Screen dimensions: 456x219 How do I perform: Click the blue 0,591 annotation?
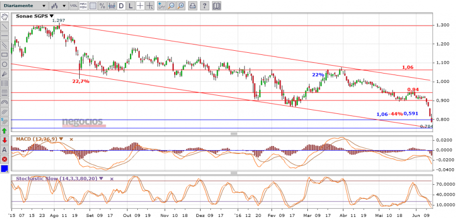click(x=410, y=113)
